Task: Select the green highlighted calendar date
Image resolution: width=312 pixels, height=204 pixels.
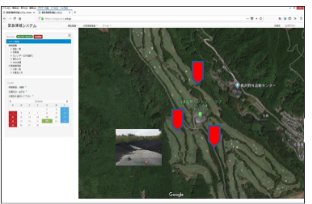Action: coord(47,121)
